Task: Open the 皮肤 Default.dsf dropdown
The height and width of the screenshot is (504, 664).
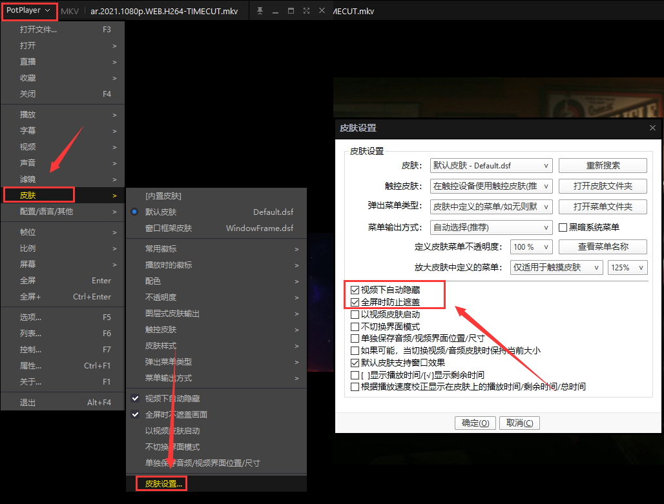Action: coord(491,166)
